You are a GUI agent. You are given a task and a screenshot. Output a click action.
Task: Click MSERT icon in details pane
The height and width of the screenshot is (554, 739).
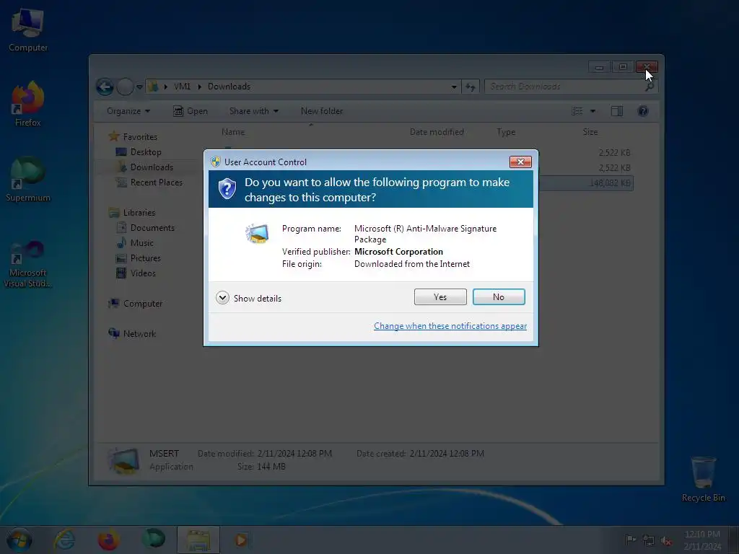(x=123, y=460)
